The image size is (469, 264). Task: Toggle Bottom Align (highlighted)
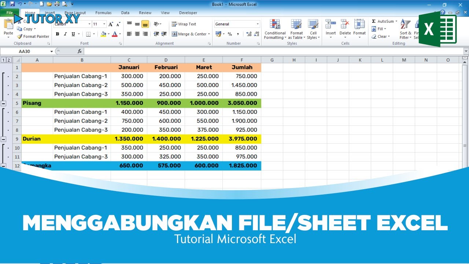pos(145,24)
